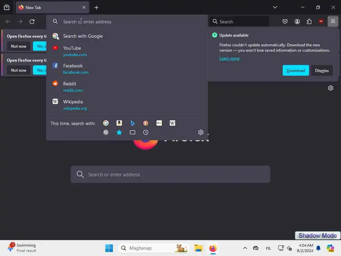Open Swimming Final result news widget

(x=22, y=248)
